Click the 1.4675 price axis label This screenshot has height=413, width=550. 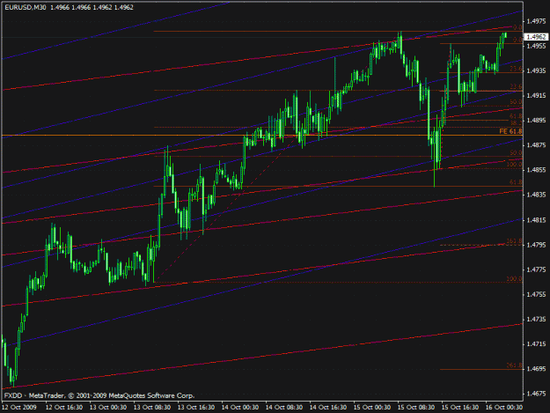[x=536, y=394]
